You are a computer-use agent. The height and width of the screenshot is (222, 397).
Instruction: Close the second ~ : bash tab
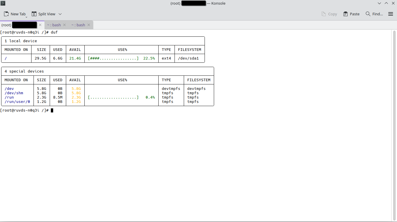click(x=64, y=25)
